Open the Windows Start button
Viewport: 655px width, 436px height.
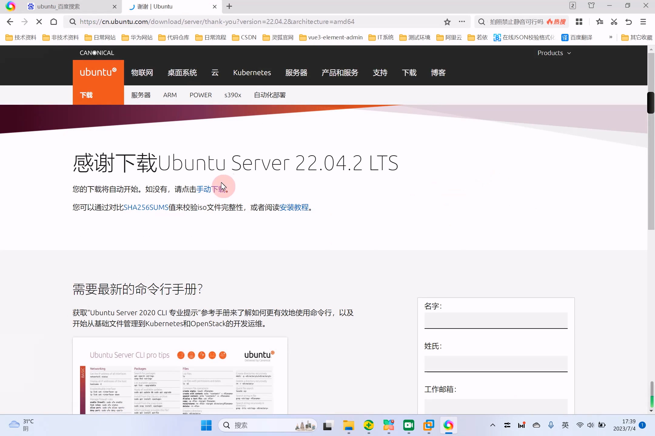[x=206, y=425]
